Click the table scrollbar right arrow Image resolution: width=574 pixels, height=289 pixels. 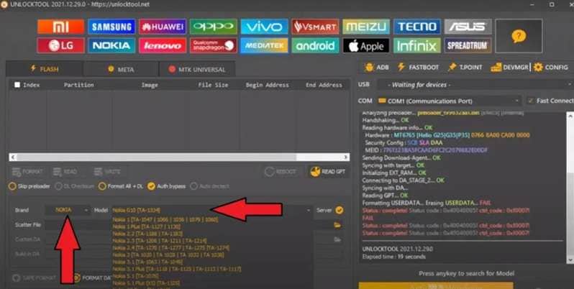(345, 157)
